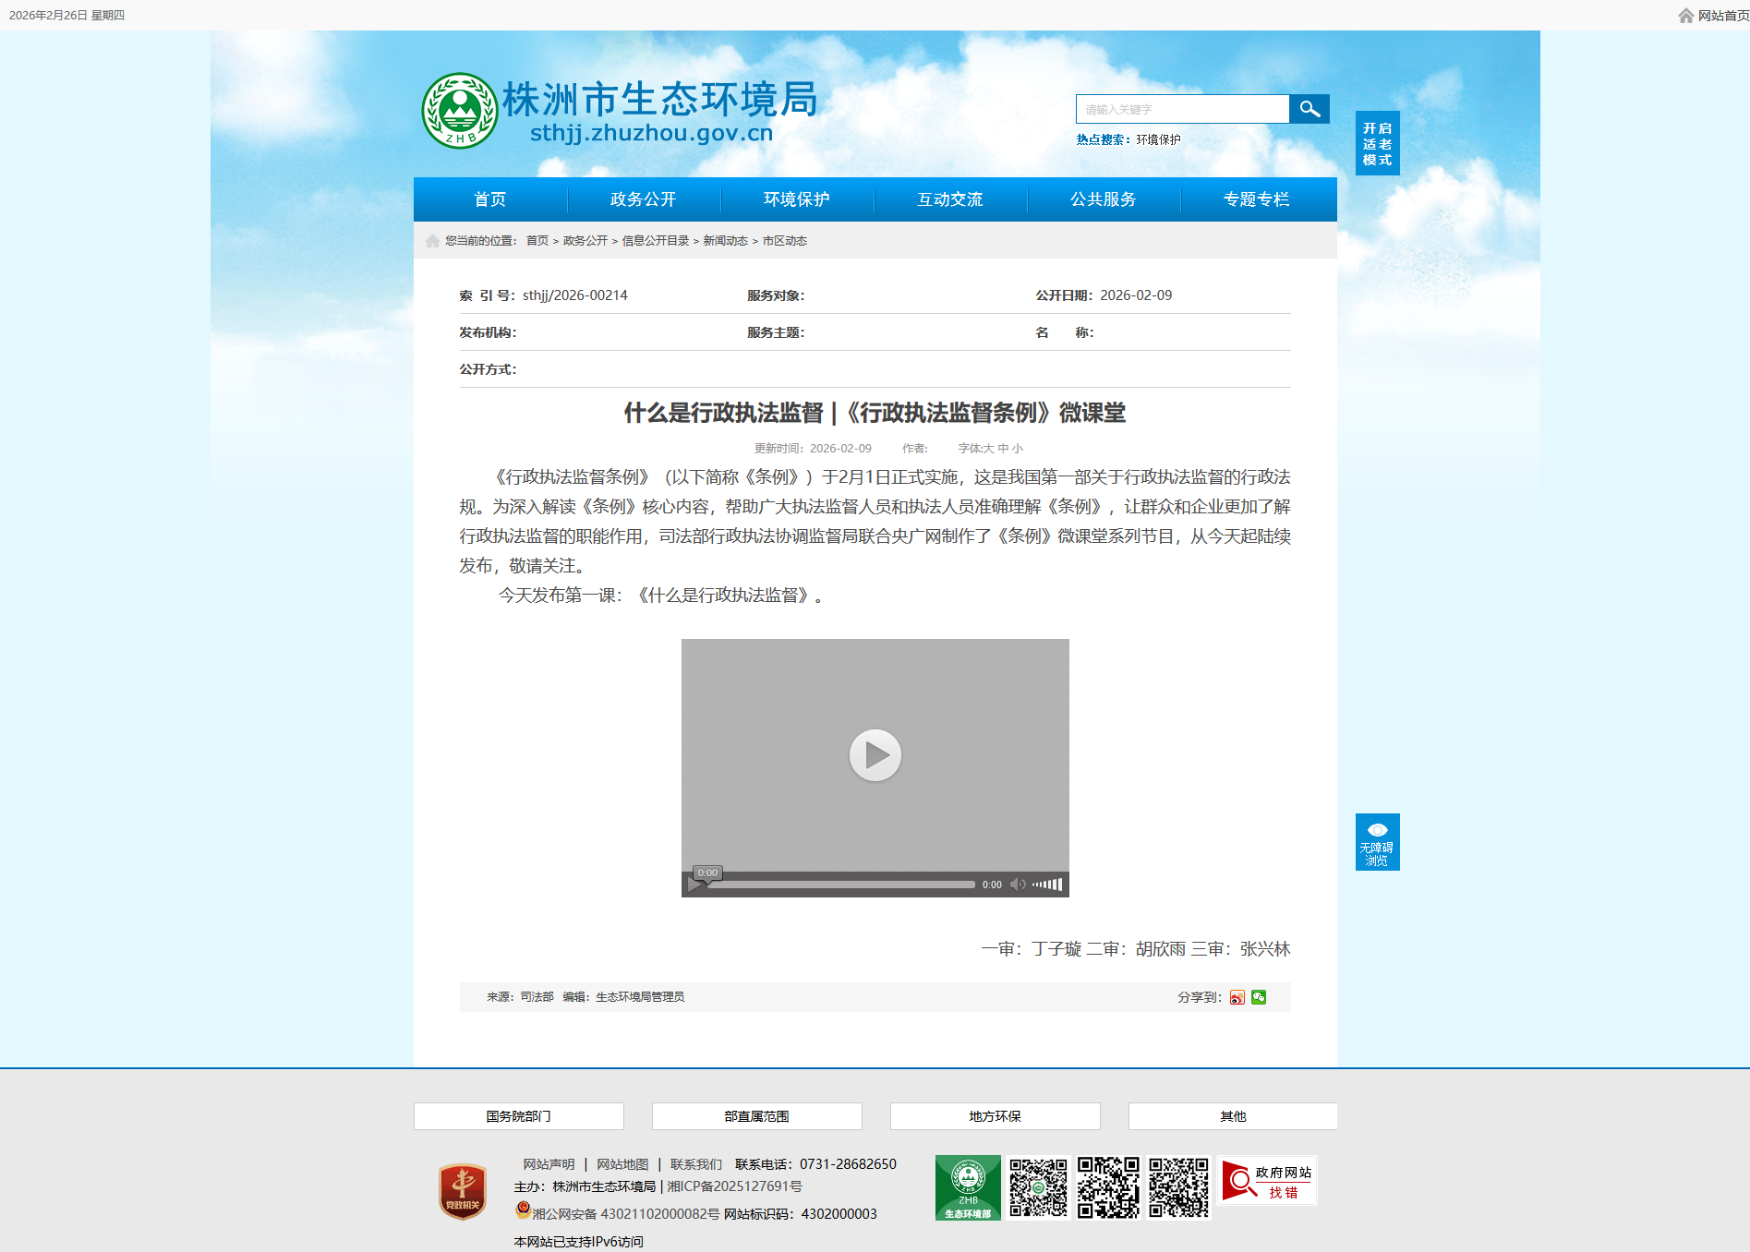Screen dimensions: 1750x1252
Task: Click the red 党政机关 badge icon
Action: click(462, 1191)
